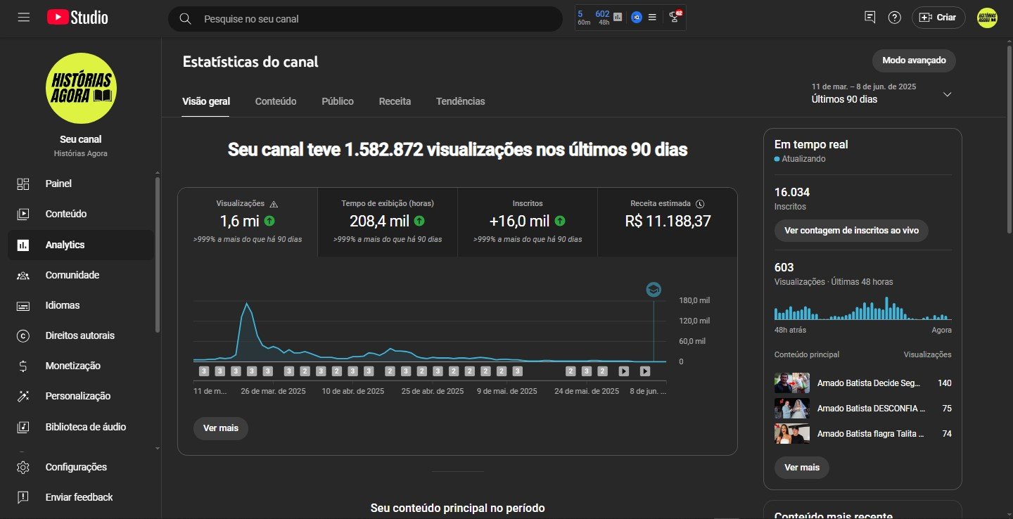
Task: Select the Receita estimada metric card
Action: click(668, 222)
